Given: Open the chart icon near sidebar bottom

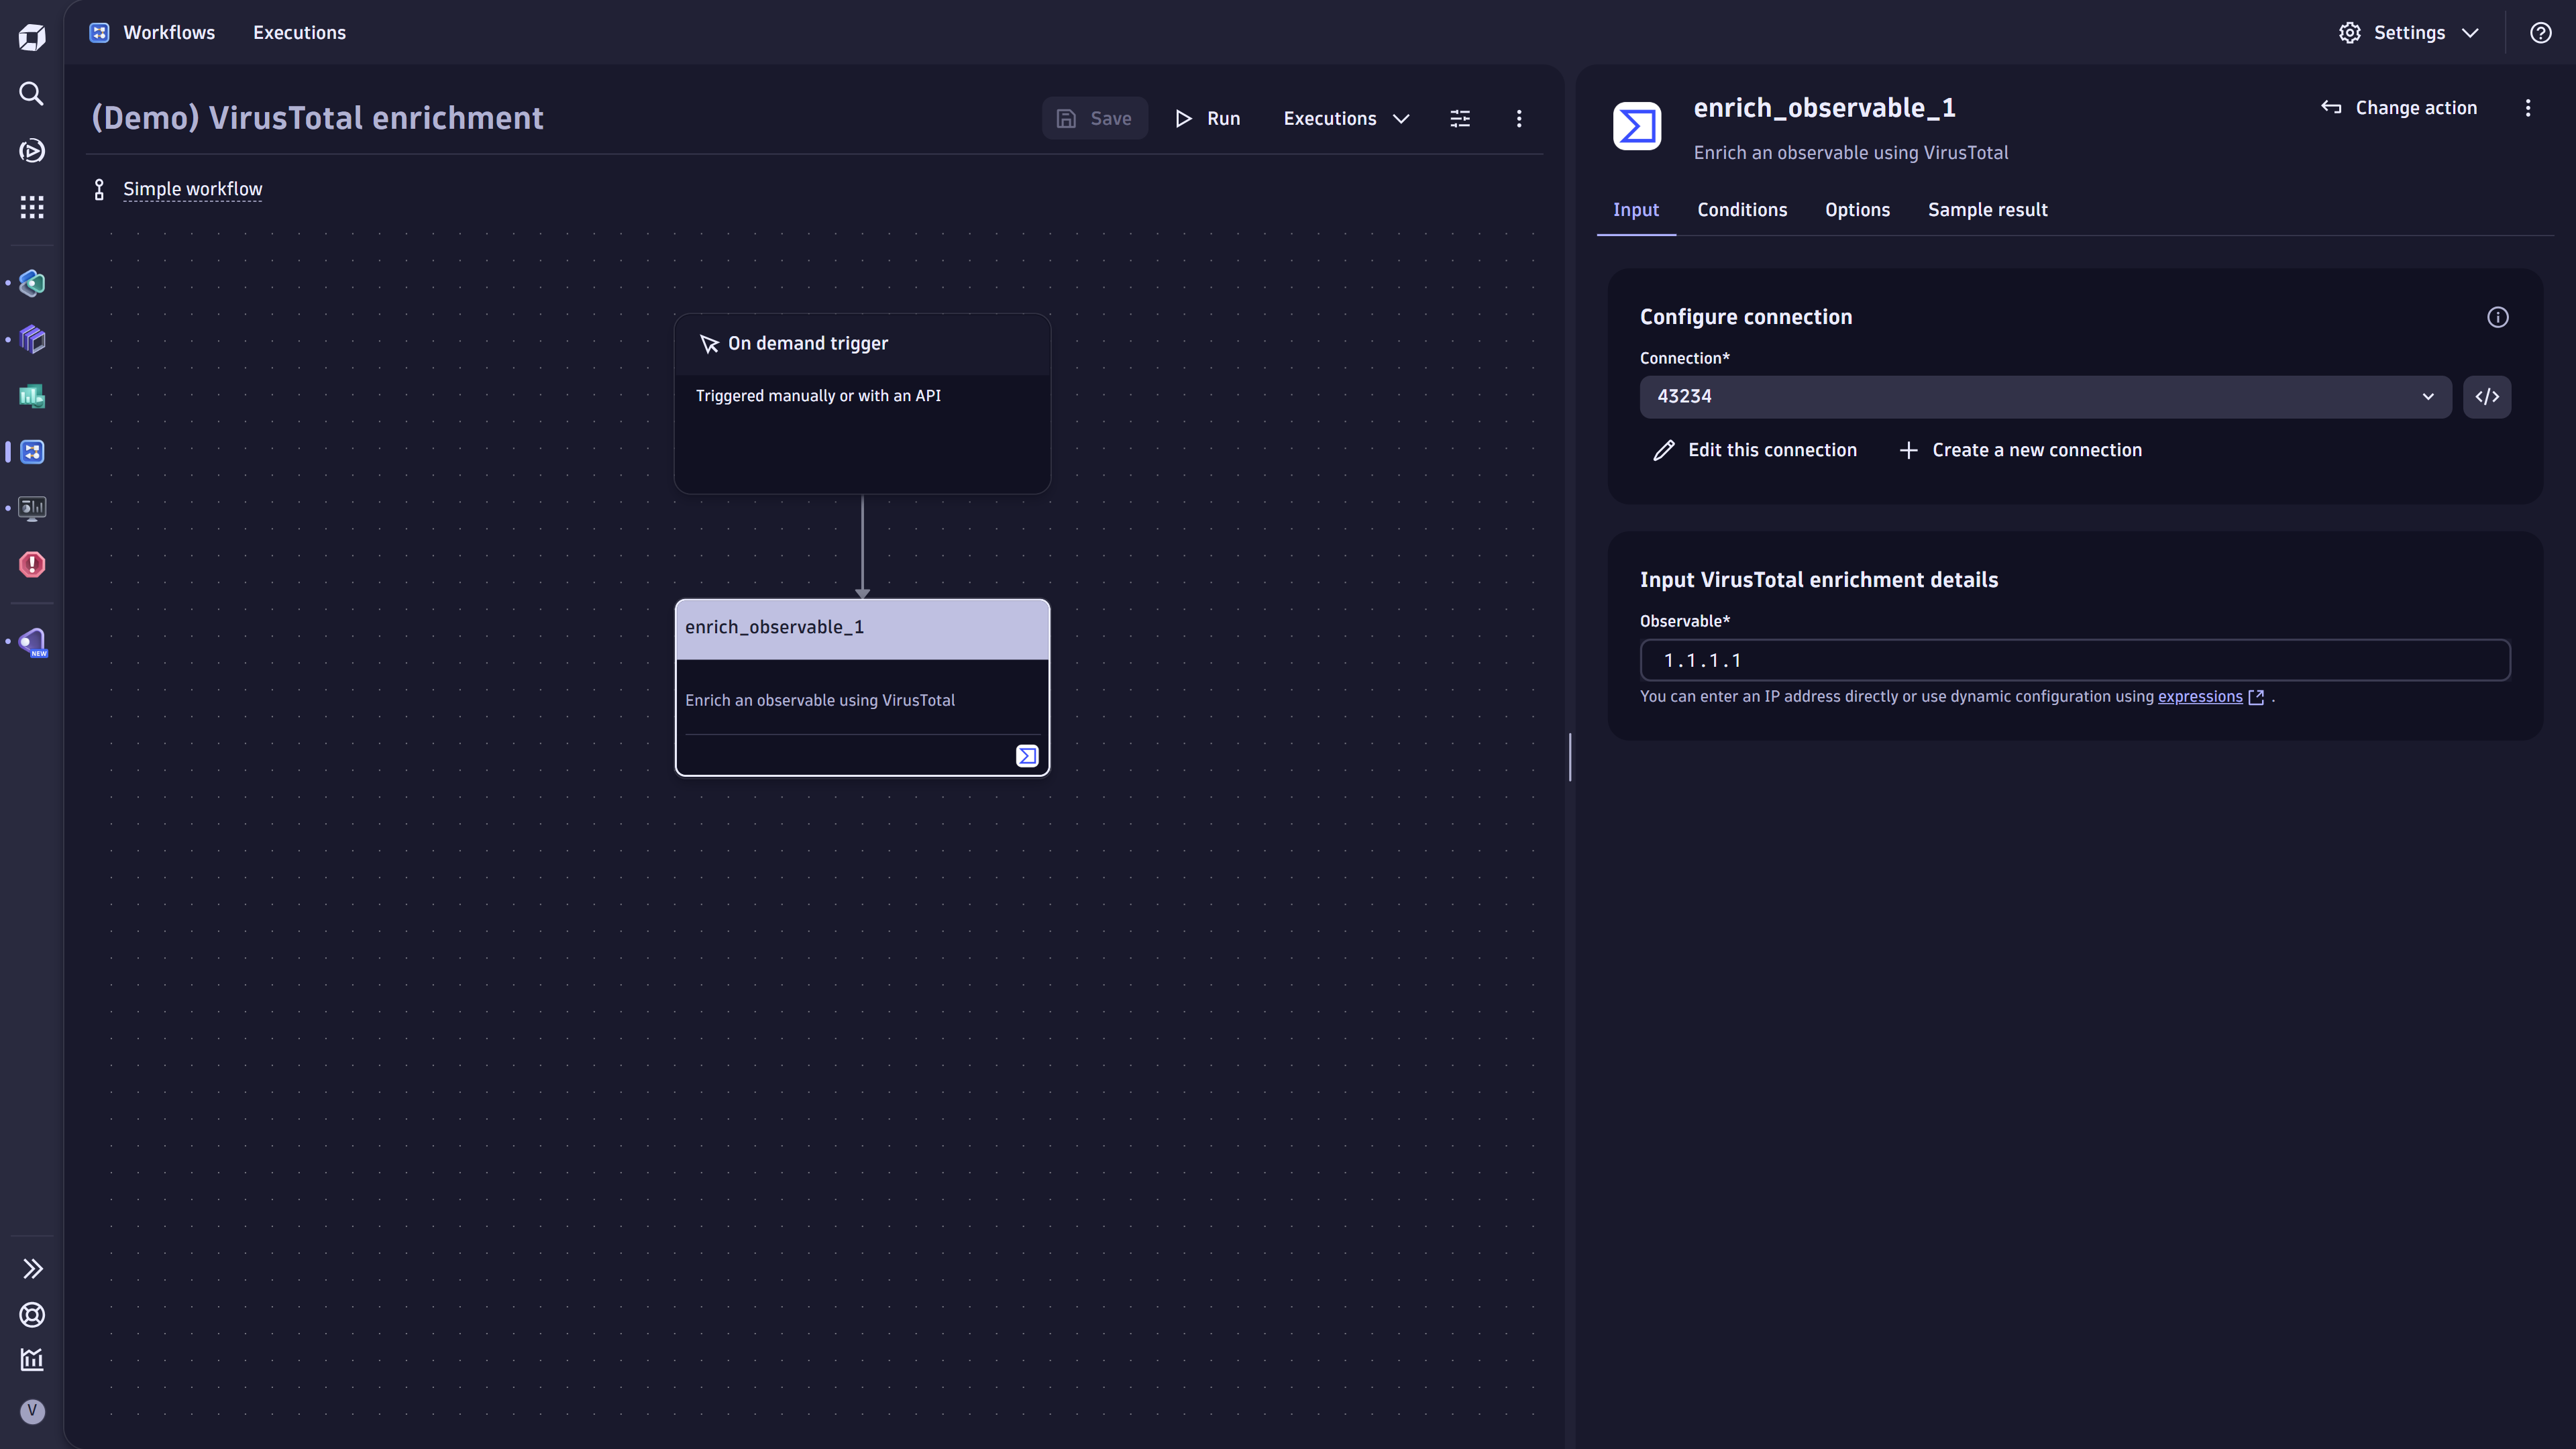Looking at the screenshot, I should point(32,1360).
